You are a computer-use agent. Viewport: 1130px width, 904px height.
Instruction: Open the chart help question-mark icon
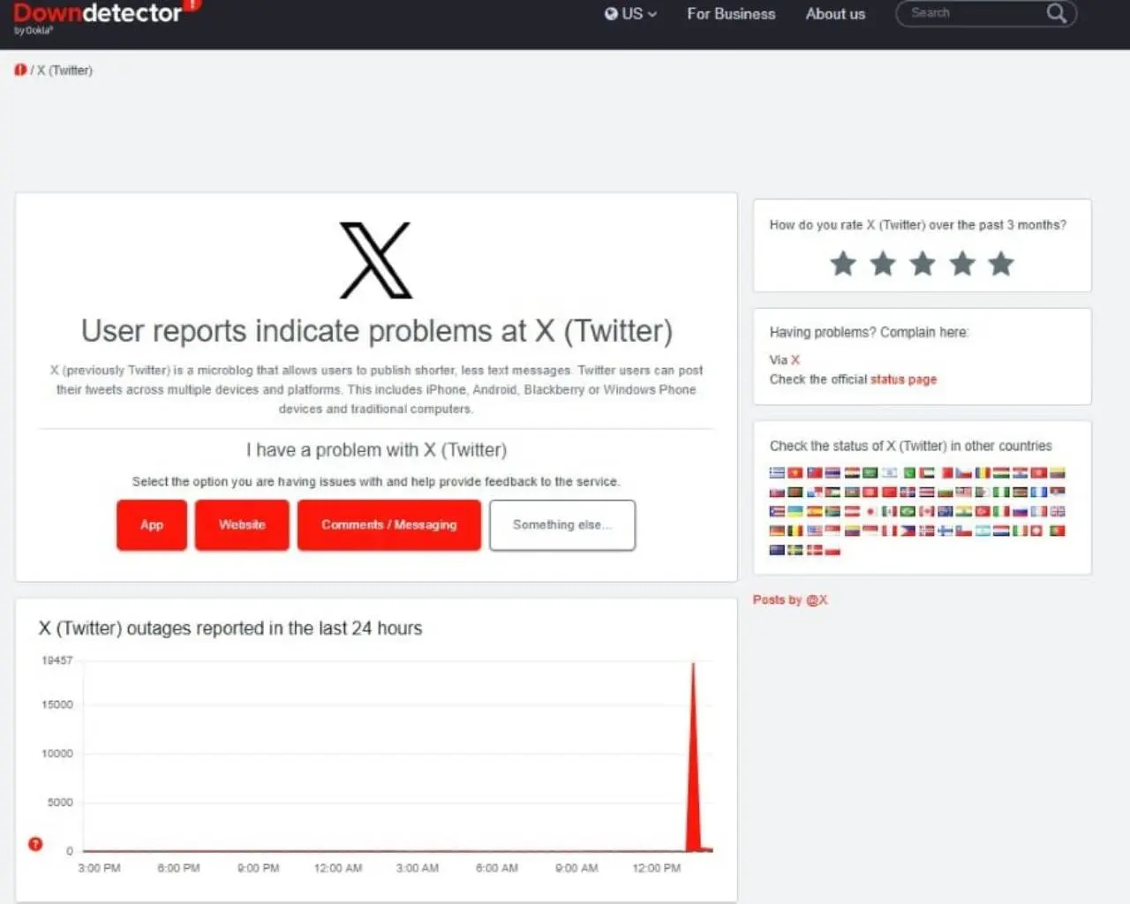pos(35,844)
